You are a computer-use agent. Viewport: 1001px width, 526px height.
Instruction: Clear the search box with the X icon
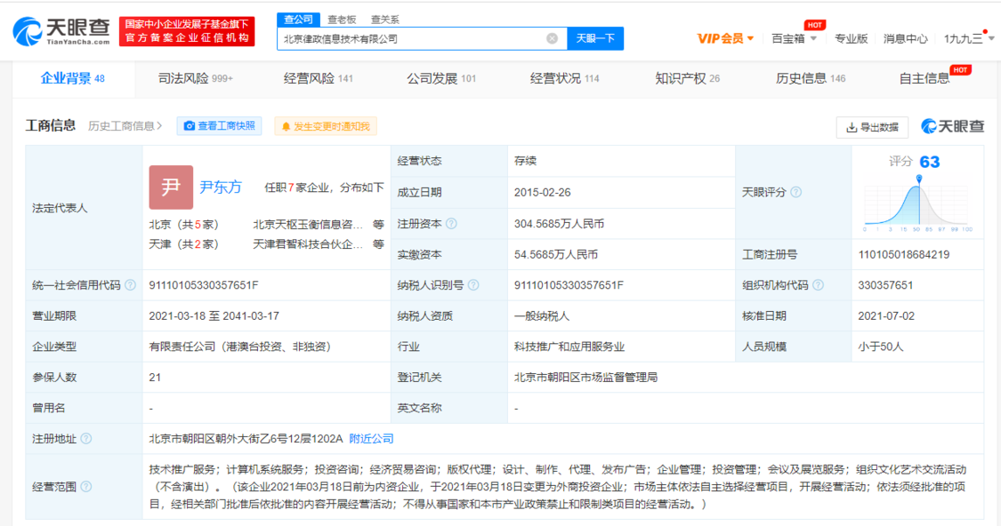click(553, 38)
